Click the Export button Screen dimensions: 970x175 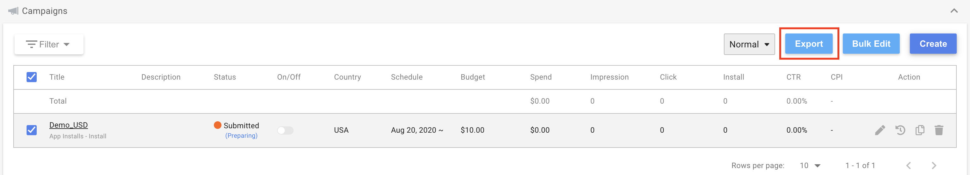808,44
